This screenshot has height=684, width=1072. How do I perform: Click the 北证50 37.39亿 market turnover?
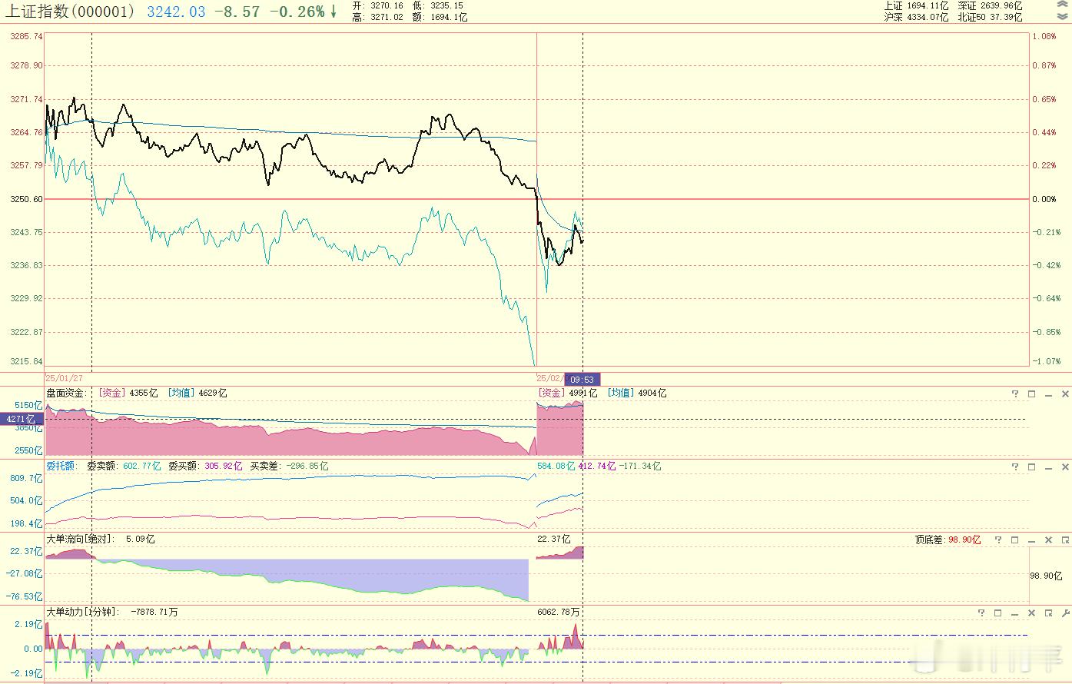tap(990, 17)
